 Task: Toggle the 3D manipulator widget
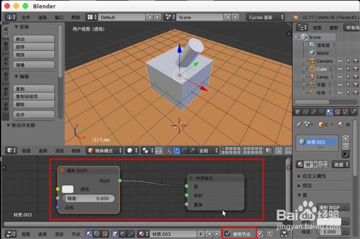pyautogui.click(x=168, y=151)
